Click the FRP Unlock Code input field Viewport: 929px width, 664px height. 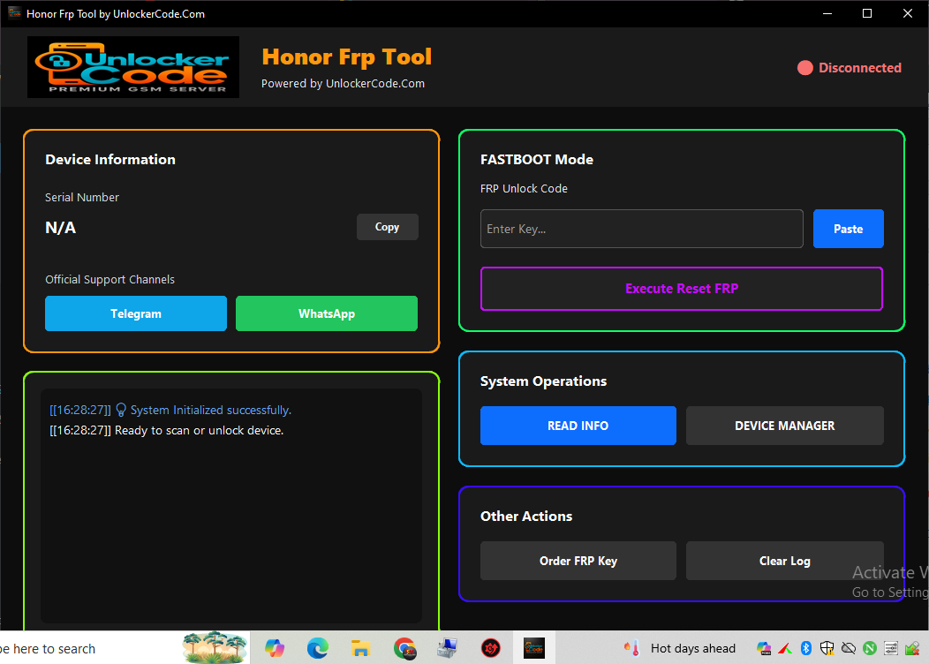pos(641,229)
